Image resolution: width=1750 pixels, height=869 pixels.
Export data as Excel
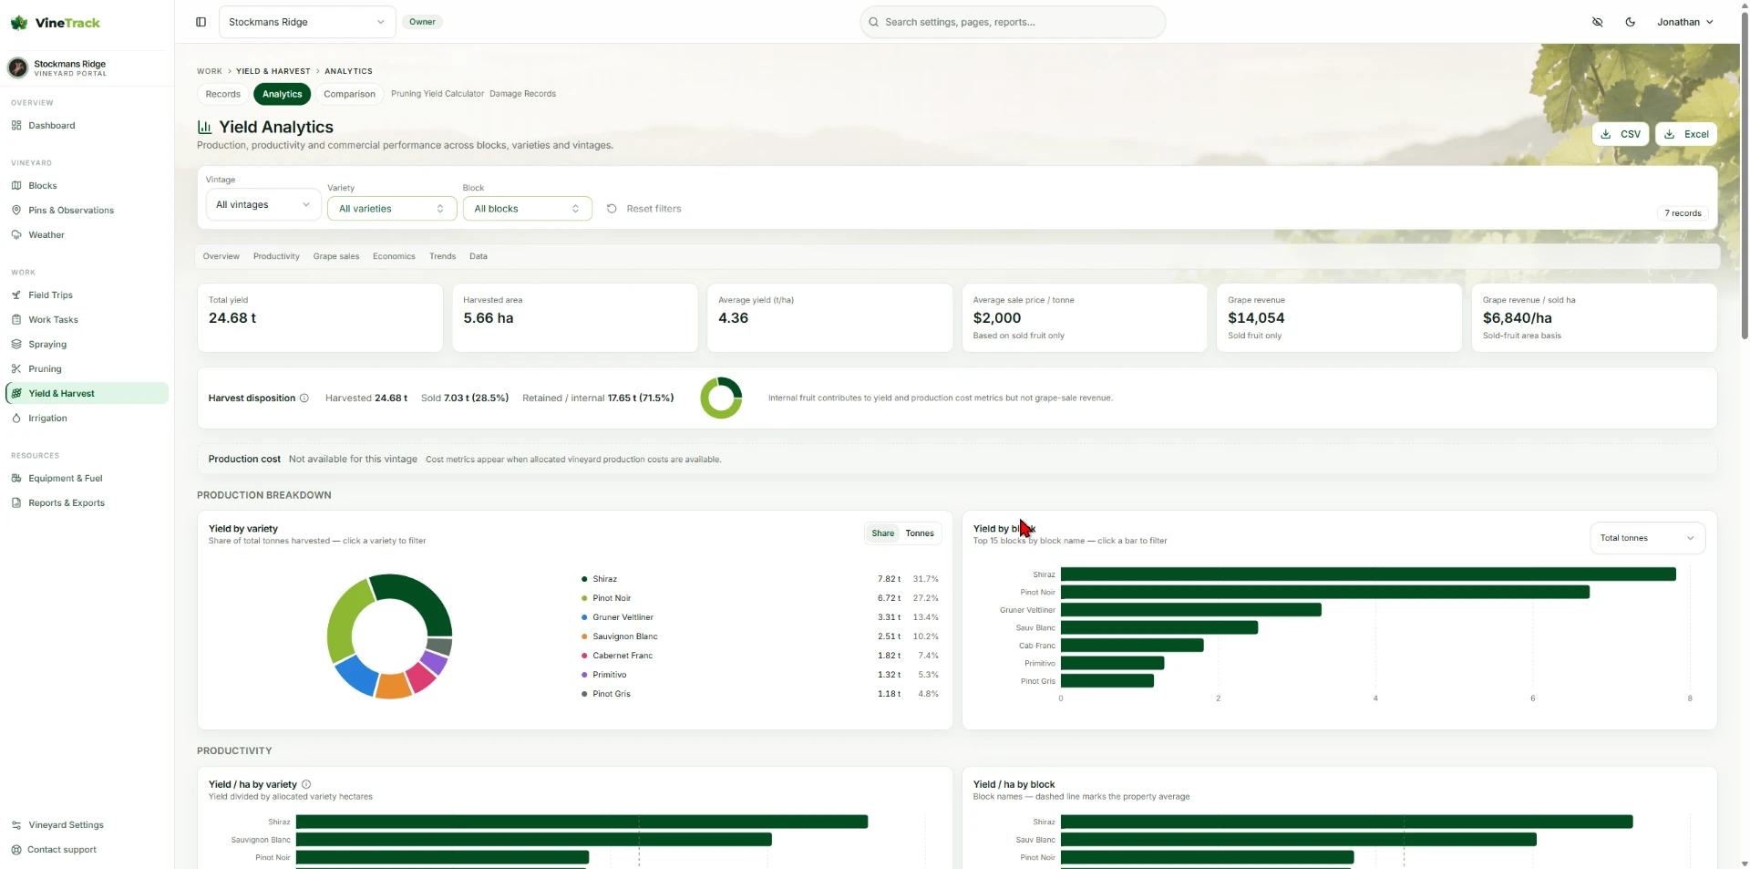tap(1686, 134)
